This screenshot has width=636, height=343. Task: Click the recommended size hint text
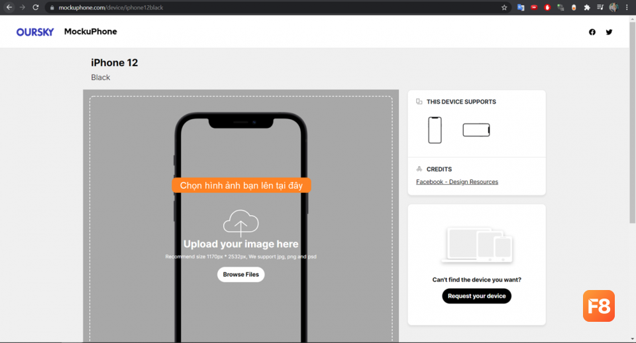point(241,257)
